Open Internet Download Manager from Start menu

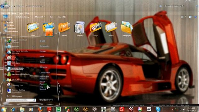click(x=17, y=41)
